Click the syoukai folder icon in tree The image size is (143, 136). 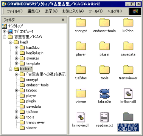click(x=22, y=58)
